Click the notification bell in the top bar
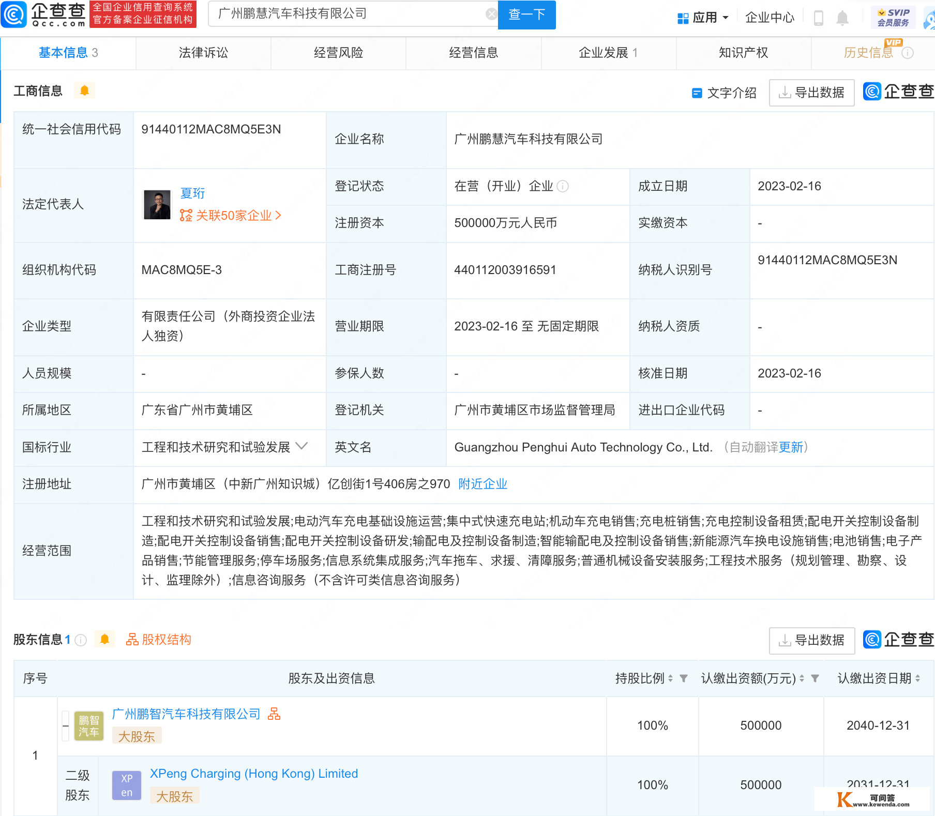935x816 pixels. pos(842,17)
